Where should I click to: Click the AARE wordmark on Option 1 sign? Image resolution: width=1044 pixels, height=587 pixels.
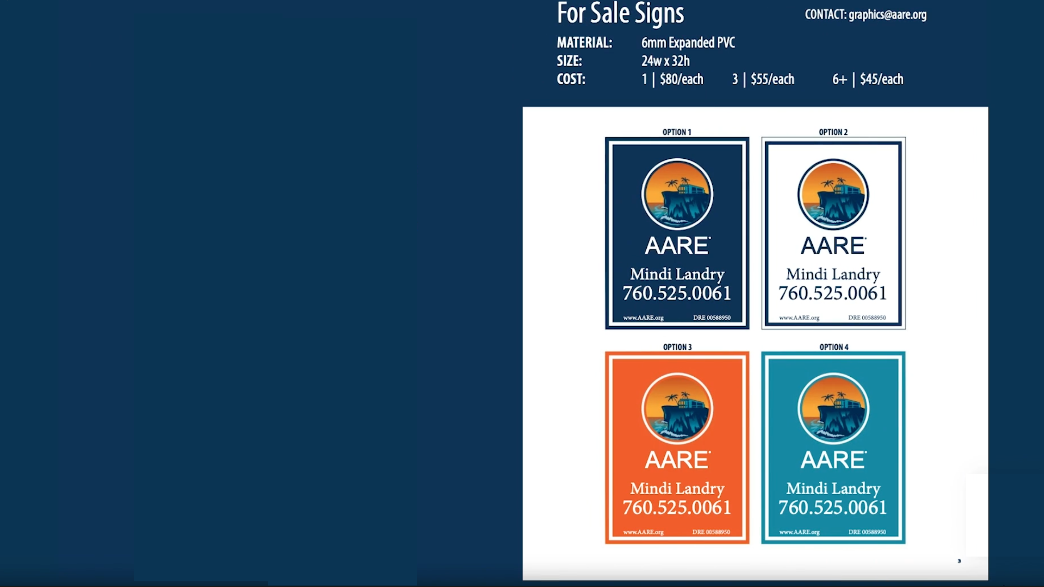pyautogui.click(x=677, y=246)
